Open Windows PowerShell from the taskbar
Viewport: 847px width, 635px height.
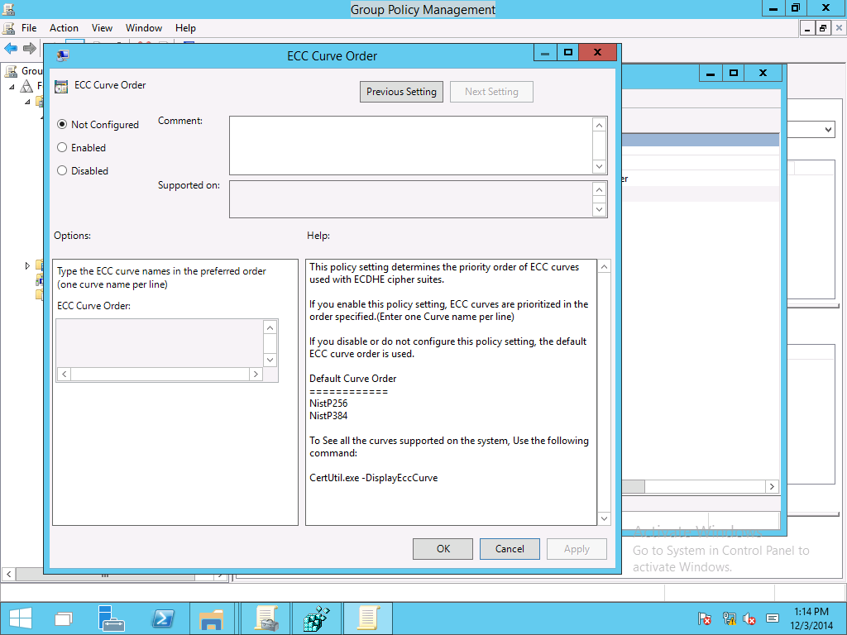tap(163, 618)
